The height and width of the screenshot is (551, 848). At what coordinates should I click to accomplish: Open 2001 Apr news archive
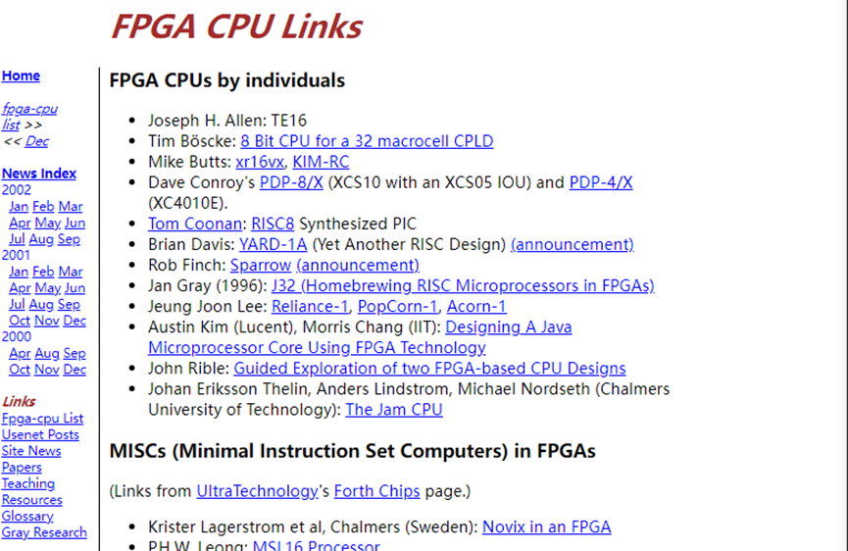20,288
